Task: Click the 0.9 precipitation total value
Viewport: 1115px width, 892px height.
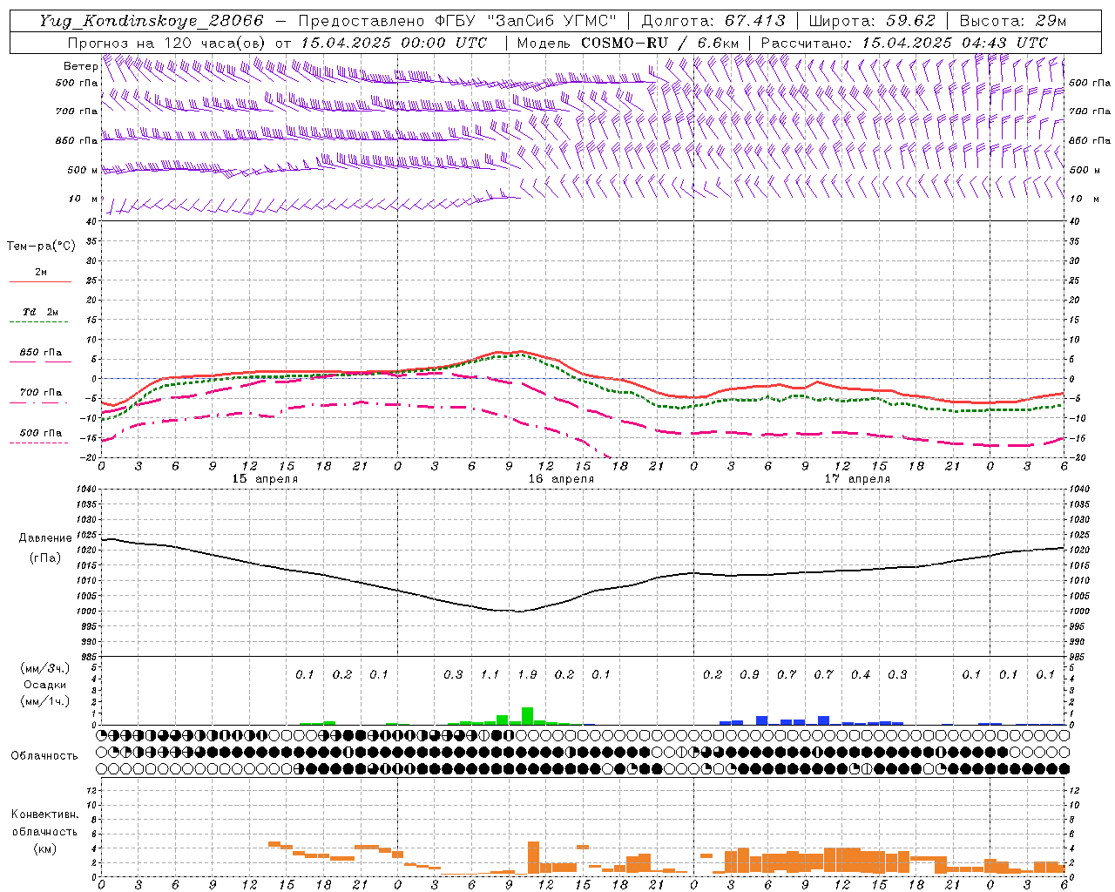Action: [749, 674]
